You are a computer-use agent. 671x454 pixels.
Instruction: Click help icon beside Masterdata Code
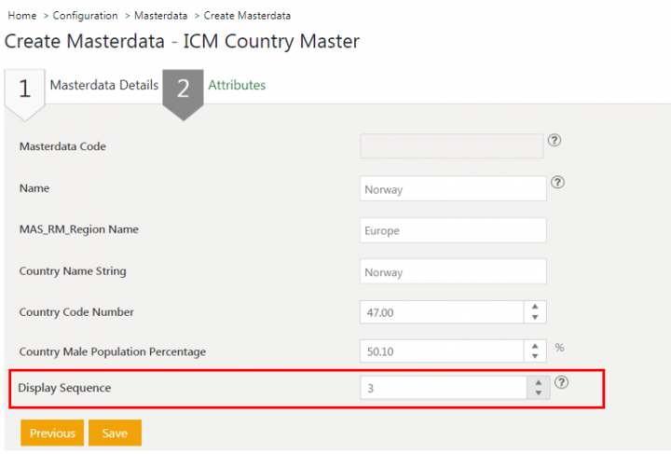(x=554, y=141)
